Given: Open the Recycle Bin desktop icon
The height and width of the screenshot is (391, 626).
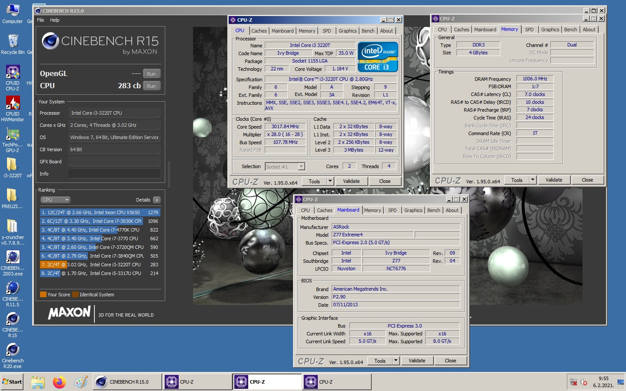Looking at the screenshot, I should tap(13, 44).
